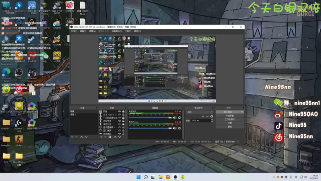Remove selected scene with the minus icon

(76, 137)
